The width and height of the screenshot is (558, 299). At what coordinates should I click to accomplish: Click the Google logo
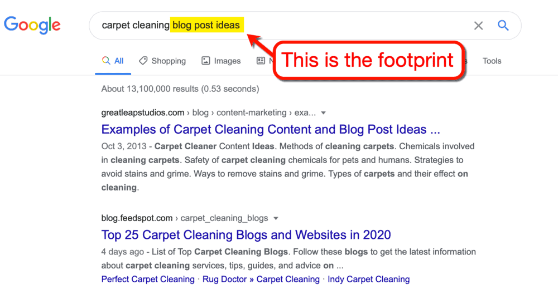tap(32, 25)
